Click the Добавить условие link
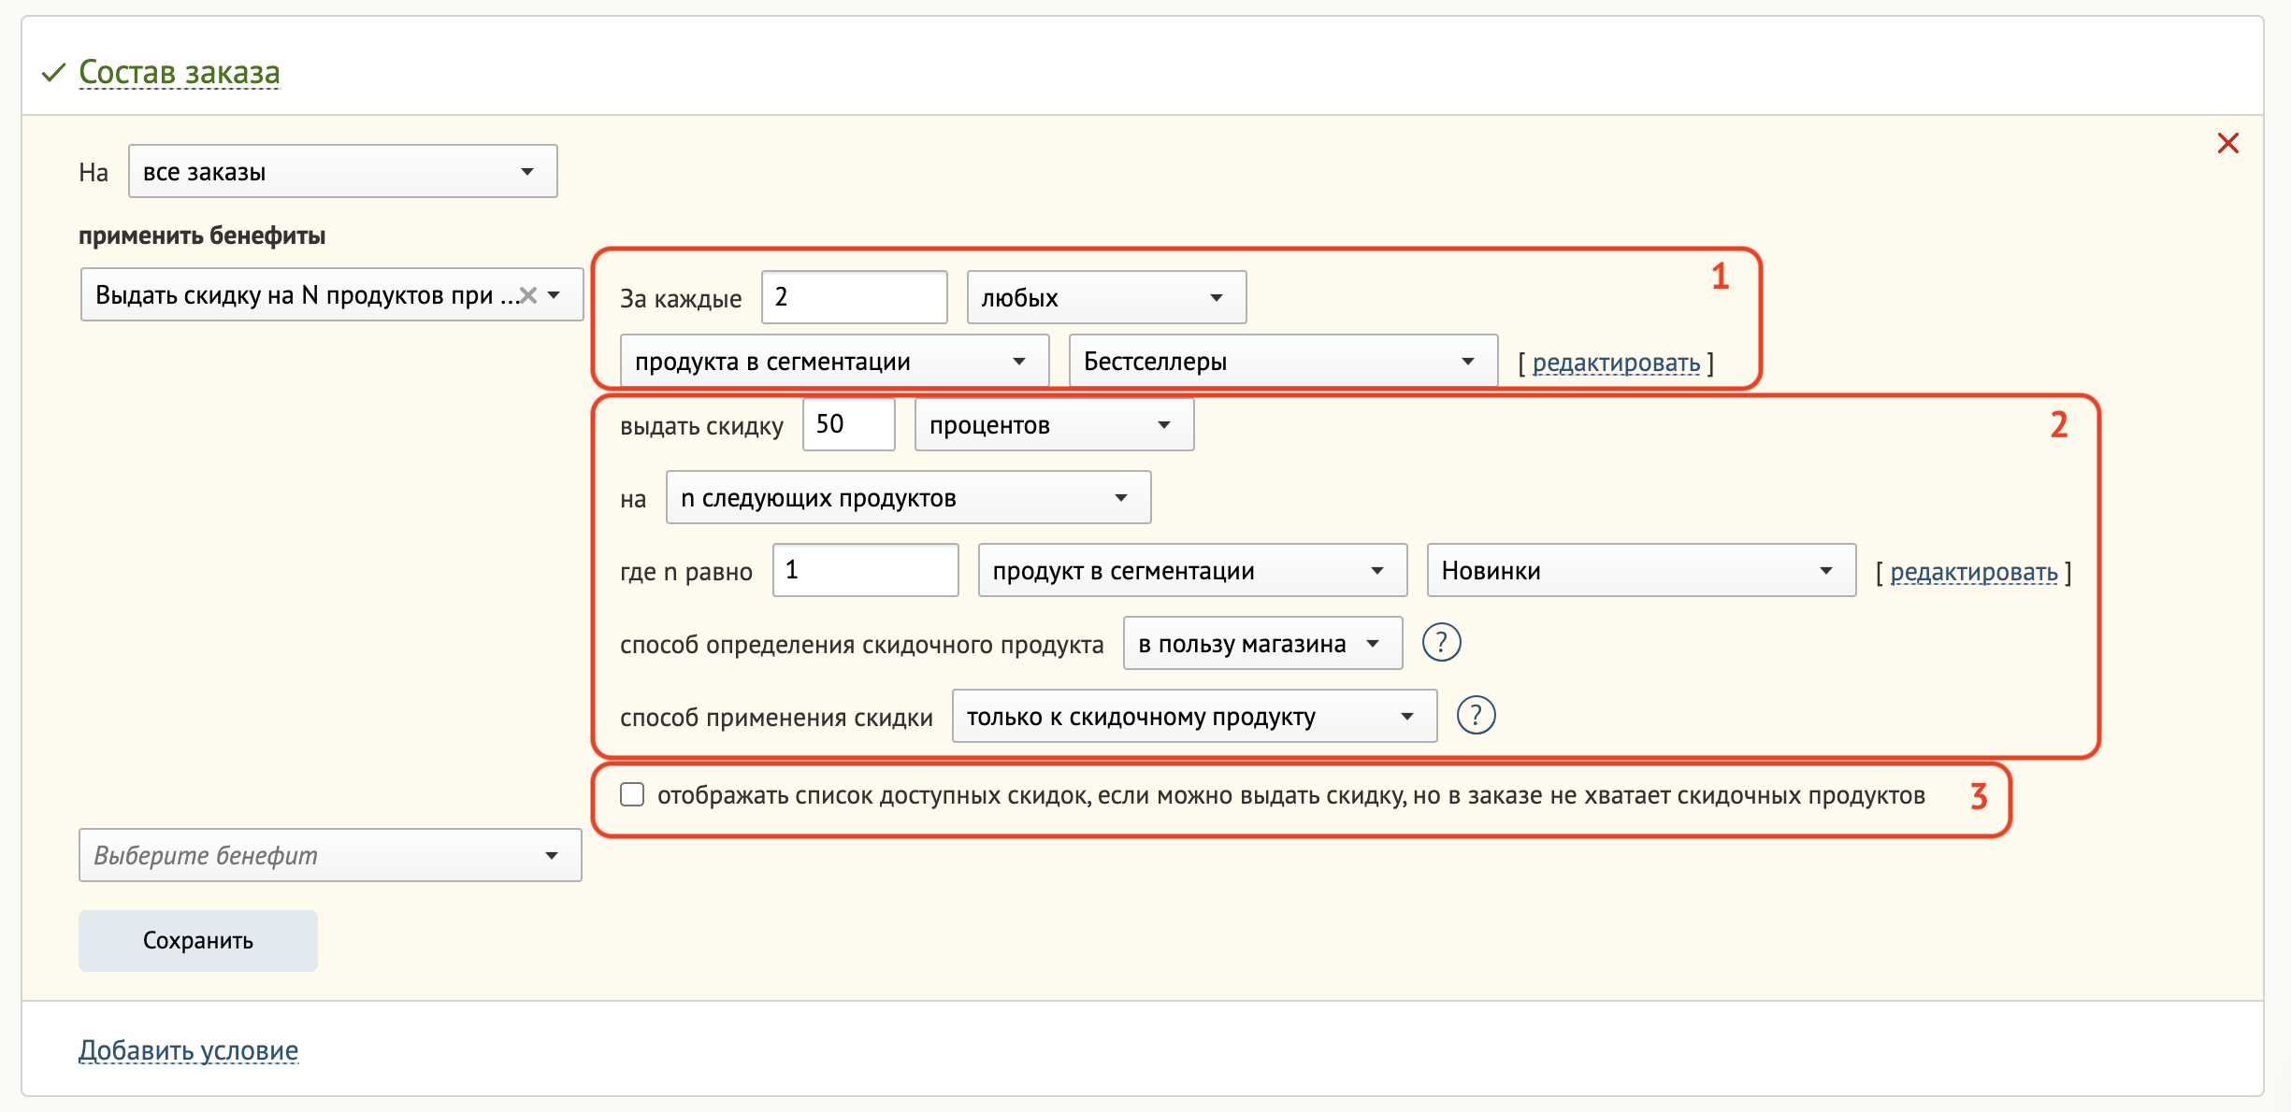Viewport: 2291px width, 1112px height. tap(188, 1050)
